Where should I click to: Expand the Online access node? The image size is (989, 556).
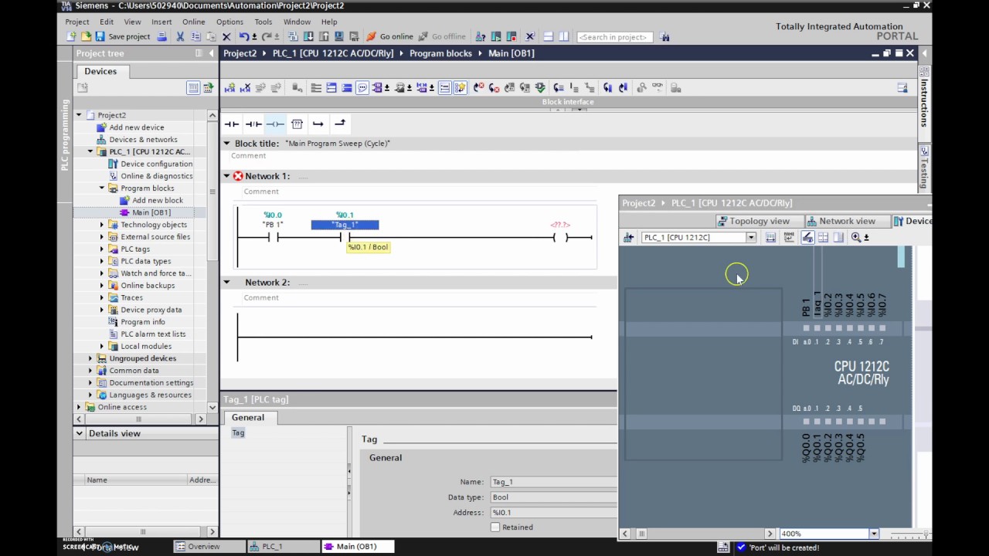(79, 407)
